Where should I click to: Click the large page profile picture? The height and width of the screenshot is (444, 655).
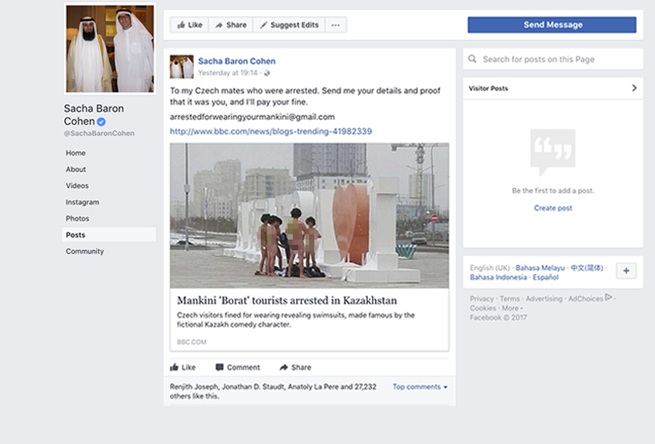coord(110,49)
